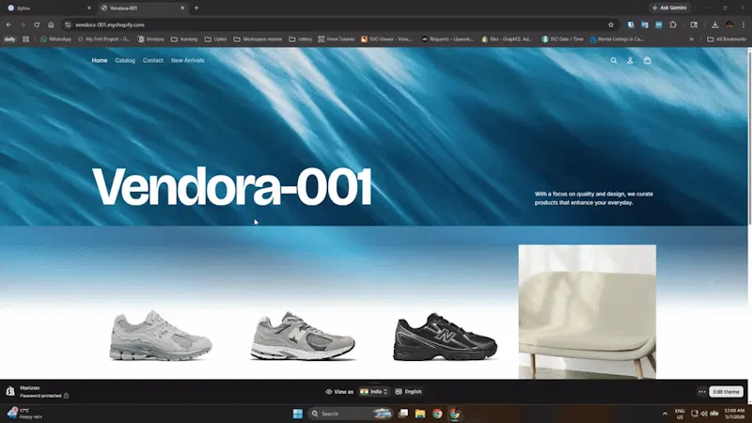Click the light grey sneaker product image
The image size is (752, 423).
point(160,336)
